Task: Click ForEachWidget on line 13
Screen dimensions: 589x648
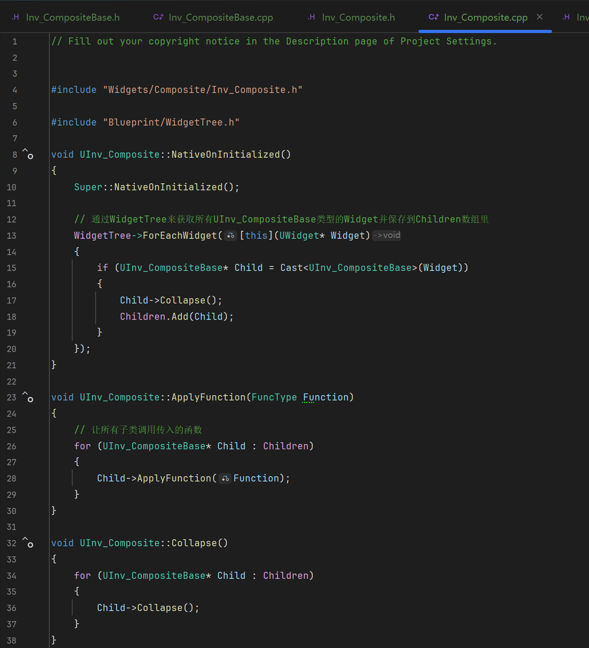Action: coord(180,236)
